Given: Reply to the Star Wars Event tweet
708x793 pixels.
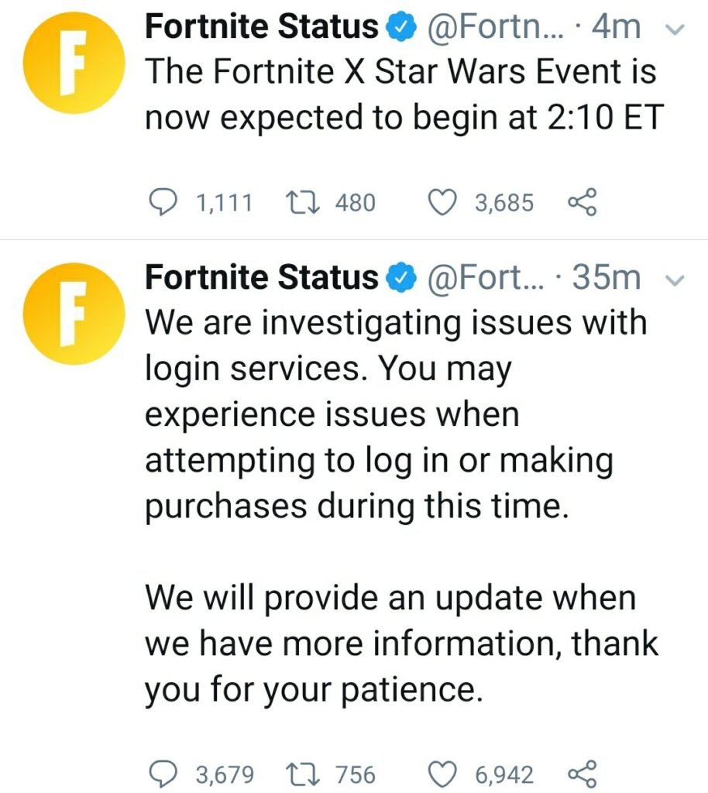Looking at the screenshot, I should click(x=164, y=203).
